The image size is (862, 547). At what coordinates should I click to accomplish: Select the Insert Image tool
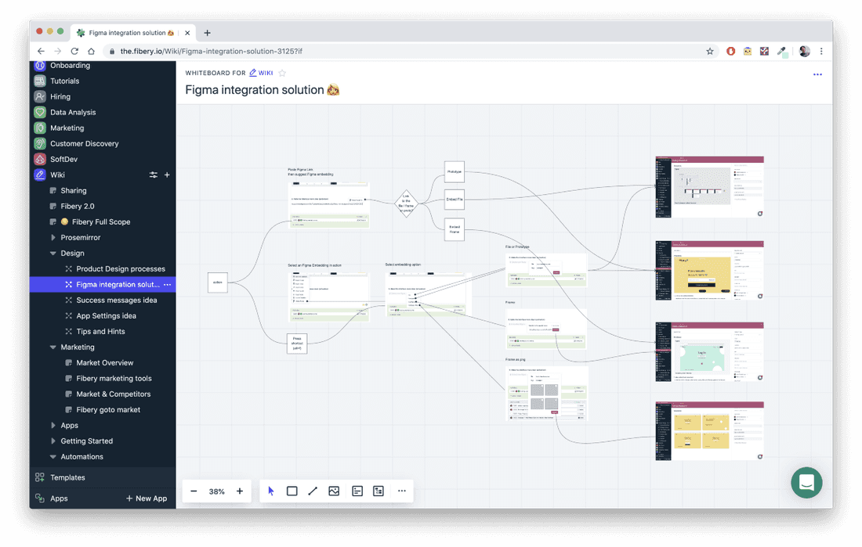point(334,491)
